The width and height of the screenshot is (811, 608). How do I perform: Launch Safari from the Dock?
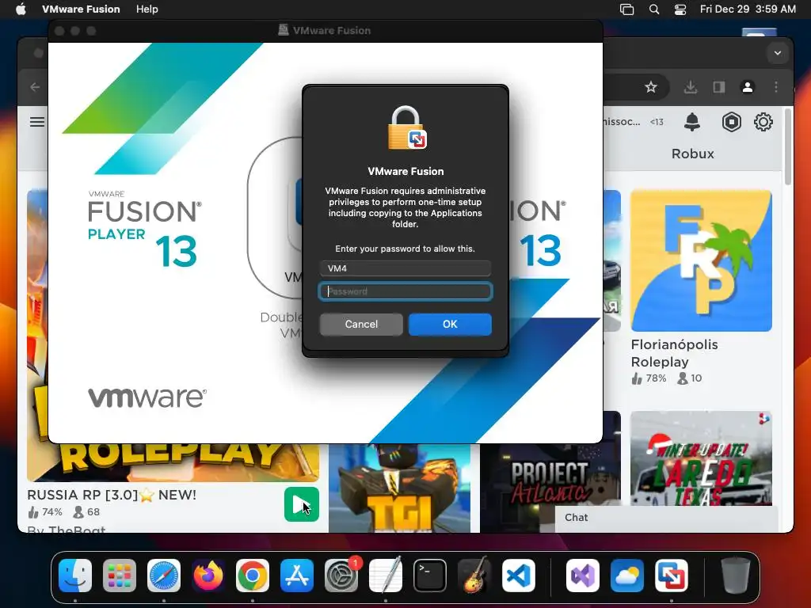(164, 576)
